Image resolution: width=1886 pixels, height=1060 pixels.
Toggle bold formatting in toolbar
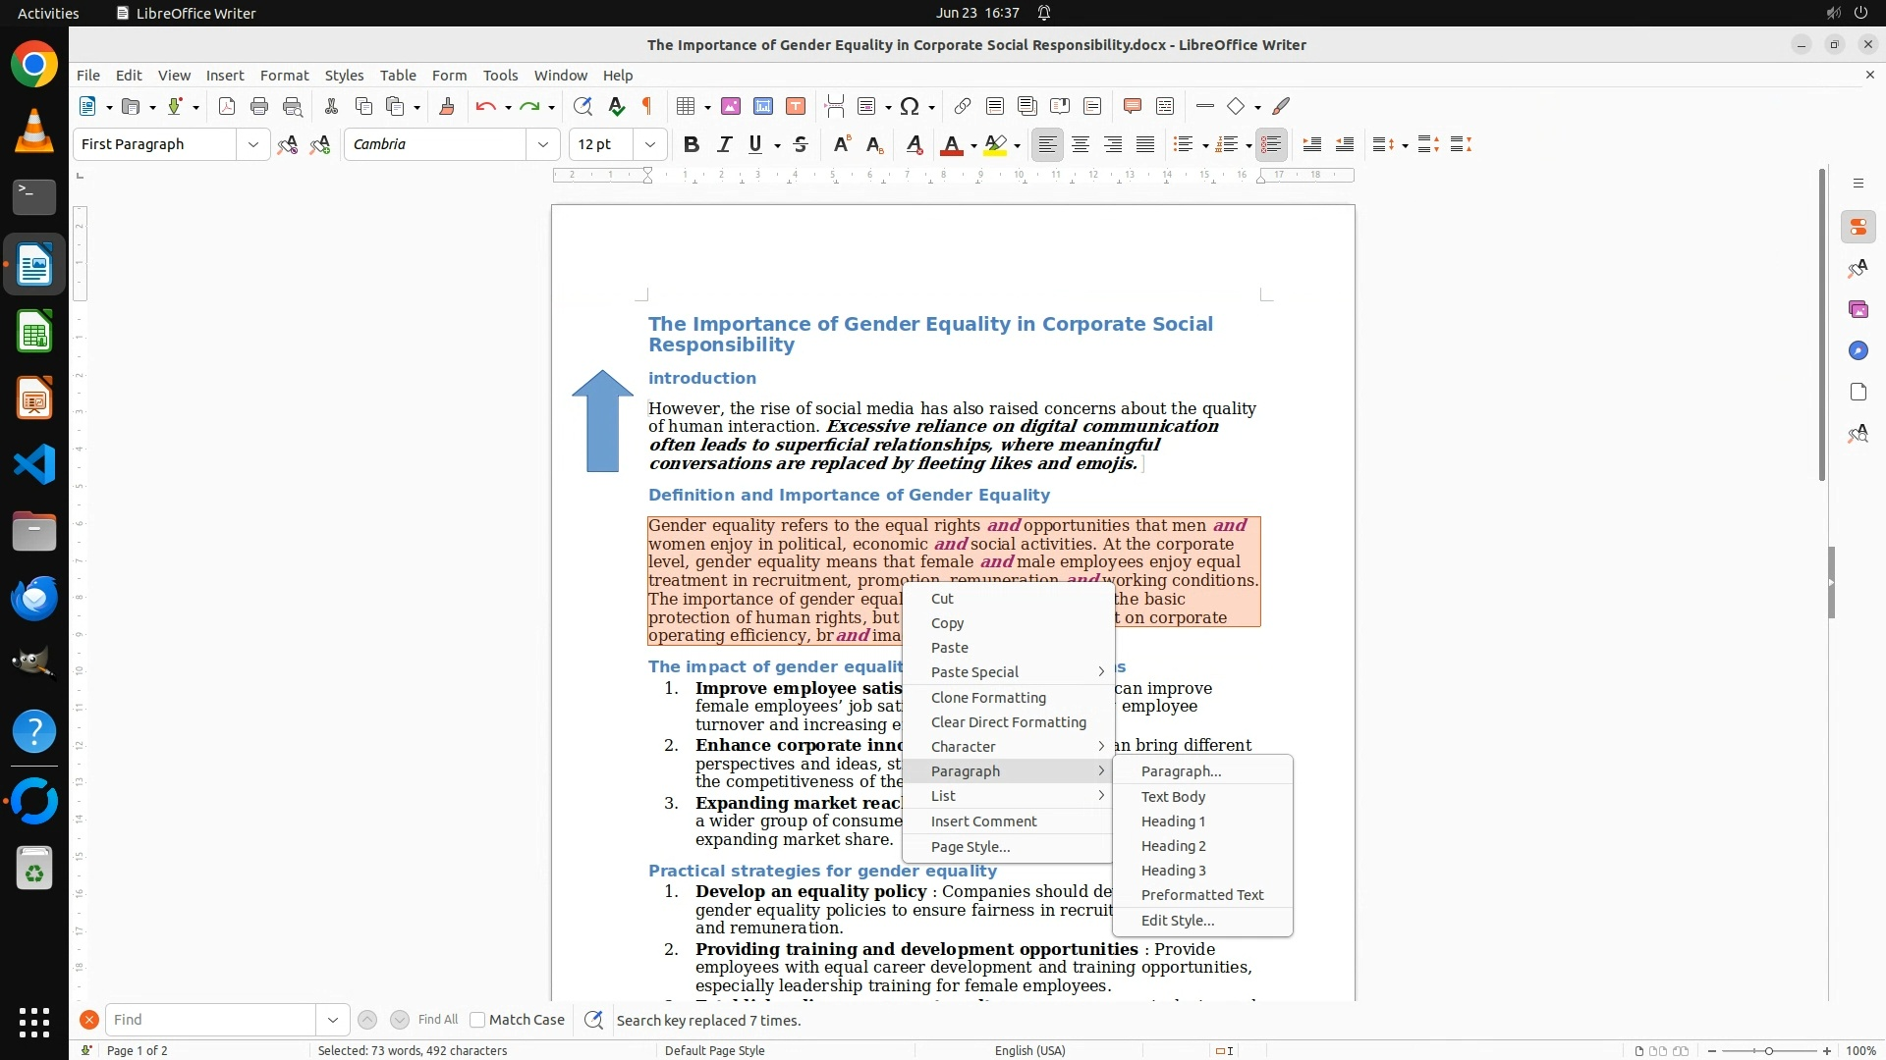pyautogui.click(x=692, y=144)
